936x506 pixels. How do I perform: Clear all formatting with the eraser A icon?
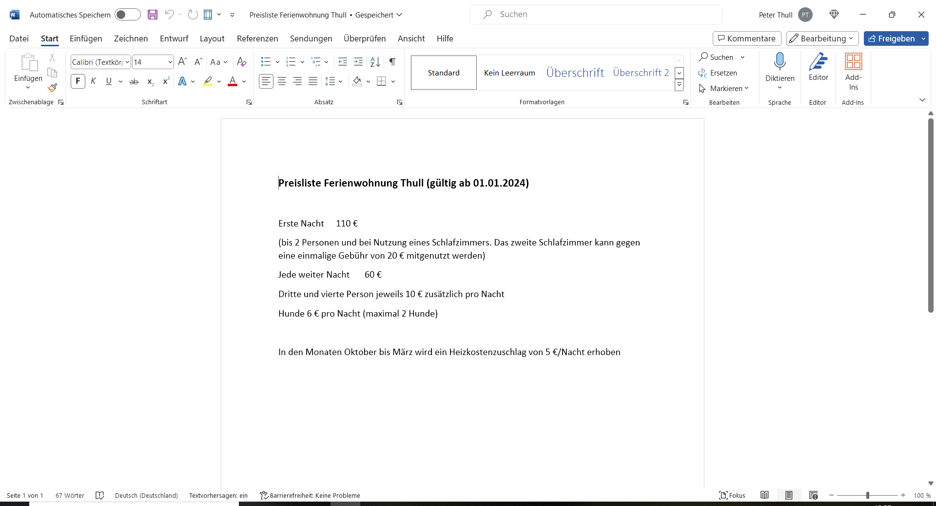click(241, 62)
